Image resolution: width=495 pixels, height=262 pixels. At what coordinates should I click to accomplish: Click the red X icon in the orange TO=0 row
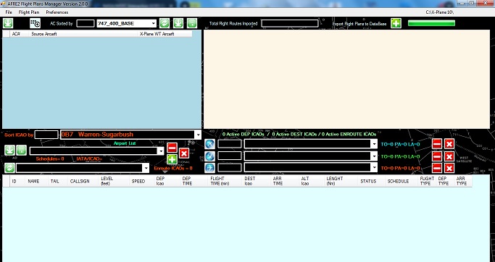click(x=449, y=168)
